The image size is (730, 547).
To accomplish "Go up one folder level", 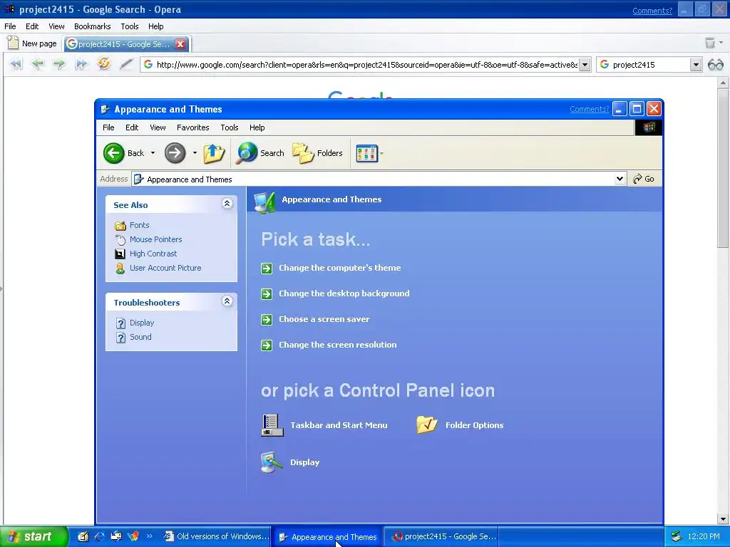I will (214, 153).
